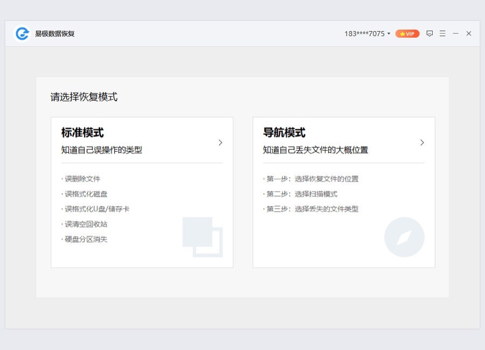The height and width of the screenshot is (350, 485).
Task: Choose the 误格式化磁盘 option
Action: coord(86,194)
